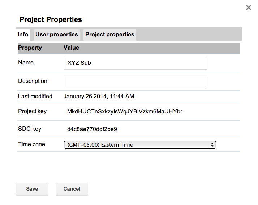Click the Name row label

pyautogui.click(x=26, y=62)
